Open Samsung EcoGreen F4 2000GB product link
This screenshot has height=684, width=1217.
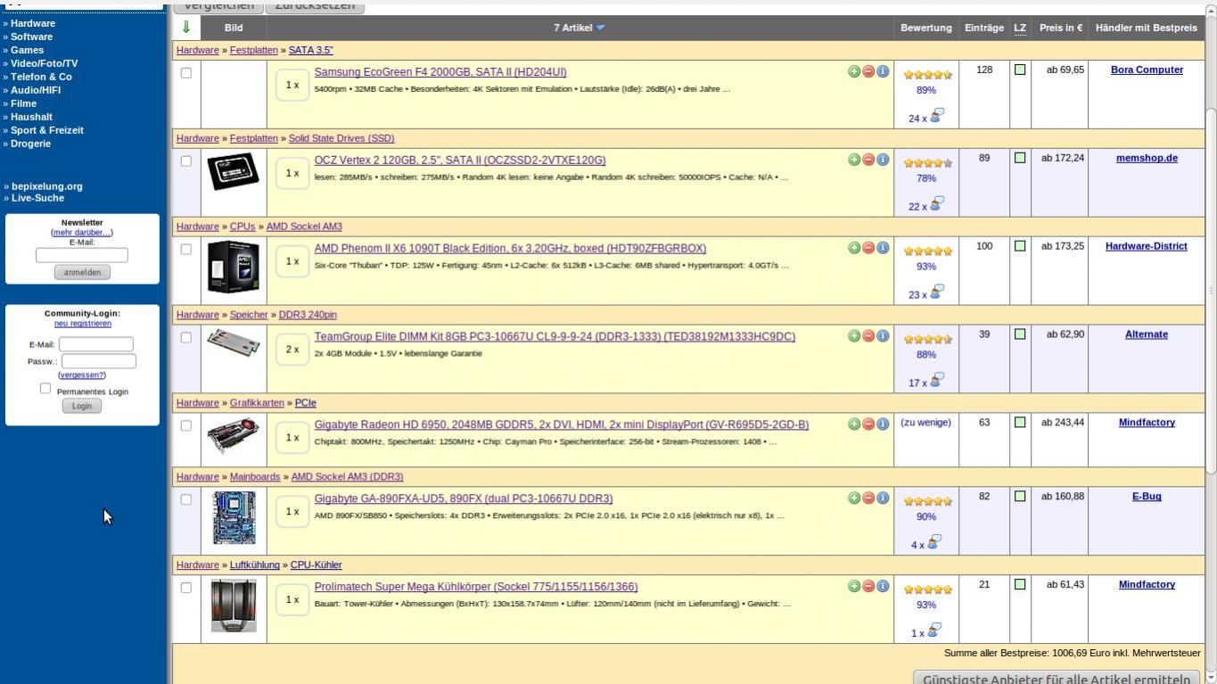pos(440,71)
